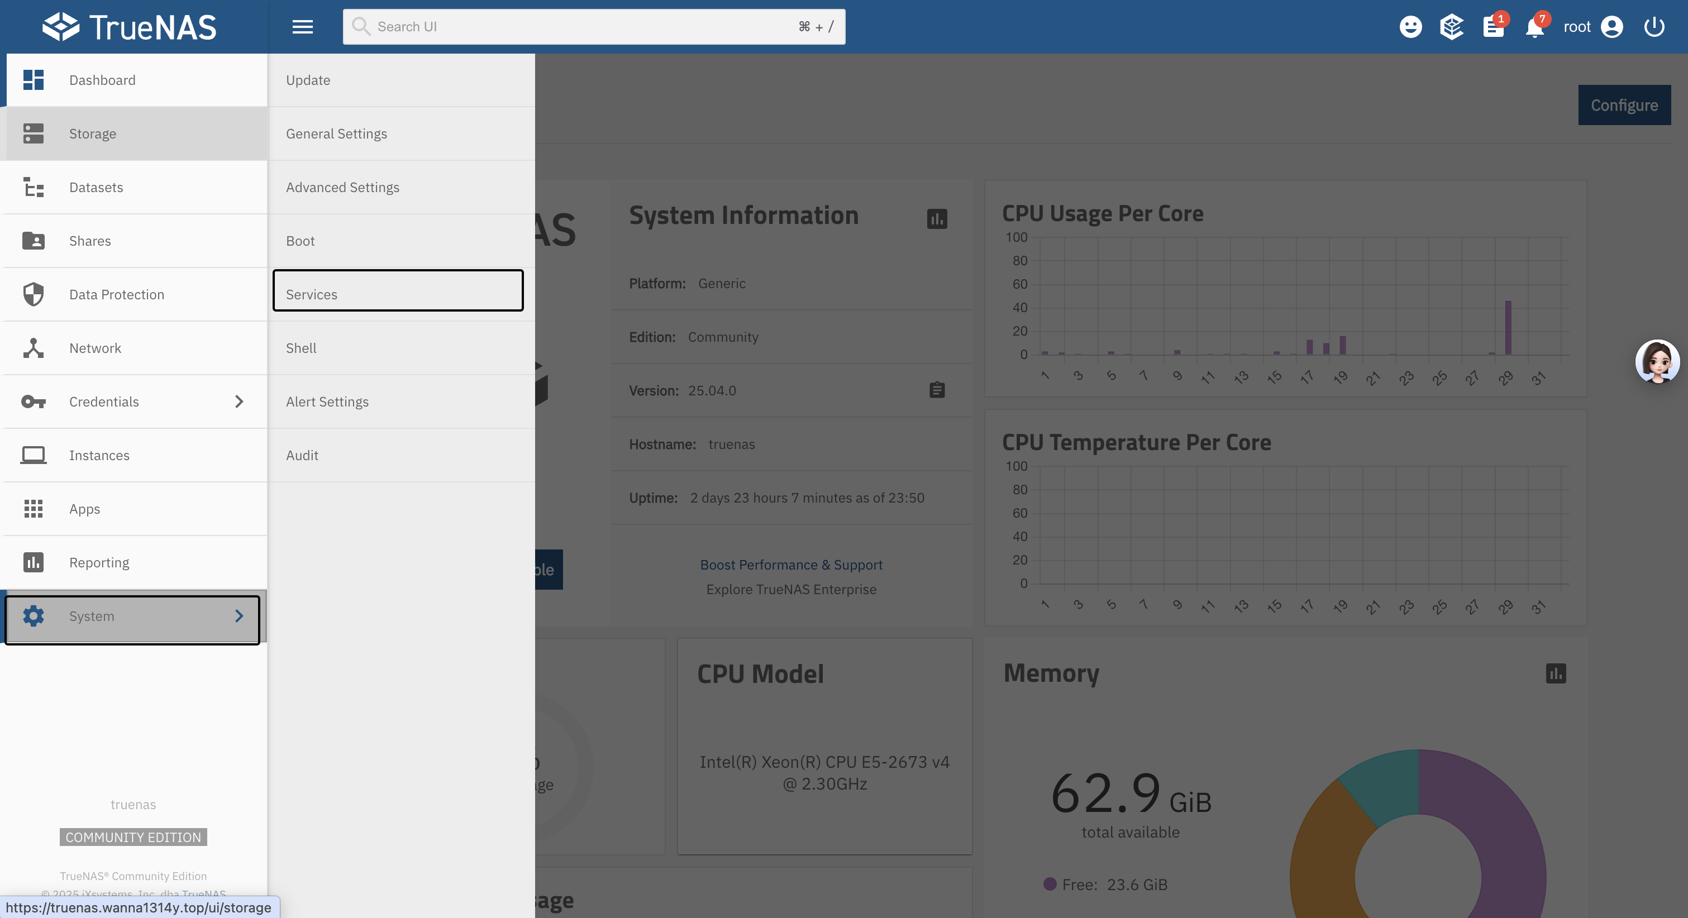Open Advanced Settings
The image size is (1688, 918).
tap(401, 188)
